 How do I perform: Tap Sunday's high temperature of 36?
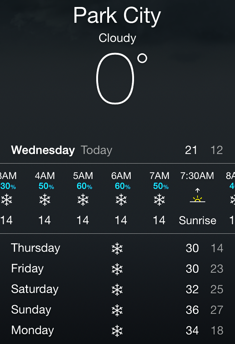(x=192, y=310)
